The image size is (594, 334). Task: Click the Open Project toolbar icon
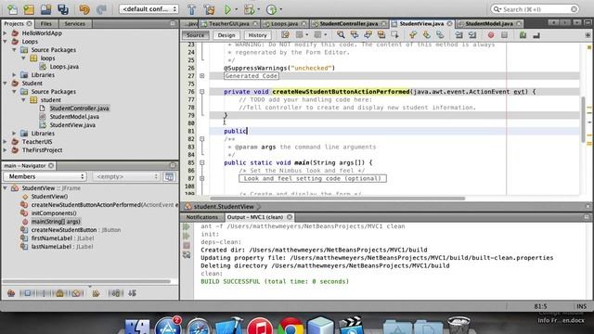(x=45, y=9)
